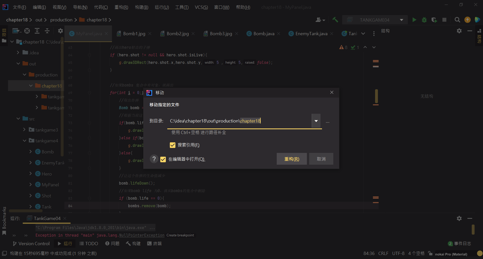Expand the tankgame3 package
Image resolution: width=483 pixels, height=259 pixels.
(x=24, y=129)
